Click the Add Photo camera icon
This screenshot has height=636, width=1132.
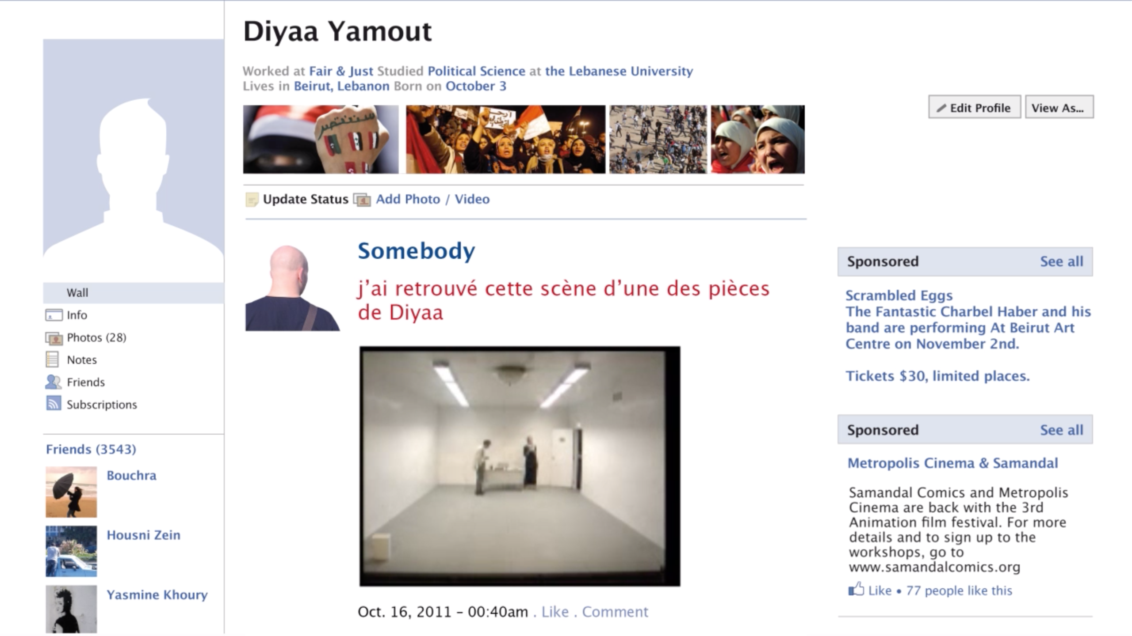(362, 200)
